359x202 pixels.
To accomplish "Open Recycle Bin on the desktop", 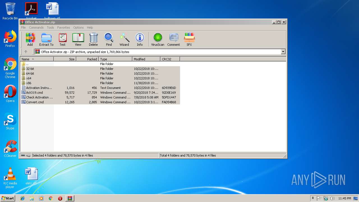I will click(10, 11).
